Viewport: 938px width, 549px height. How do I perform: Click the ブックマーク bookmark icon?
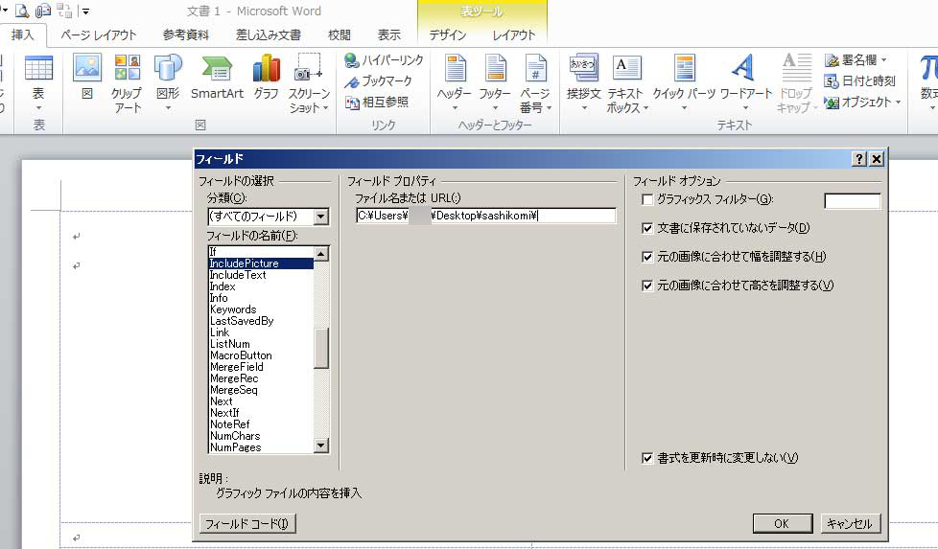(379, 81)
